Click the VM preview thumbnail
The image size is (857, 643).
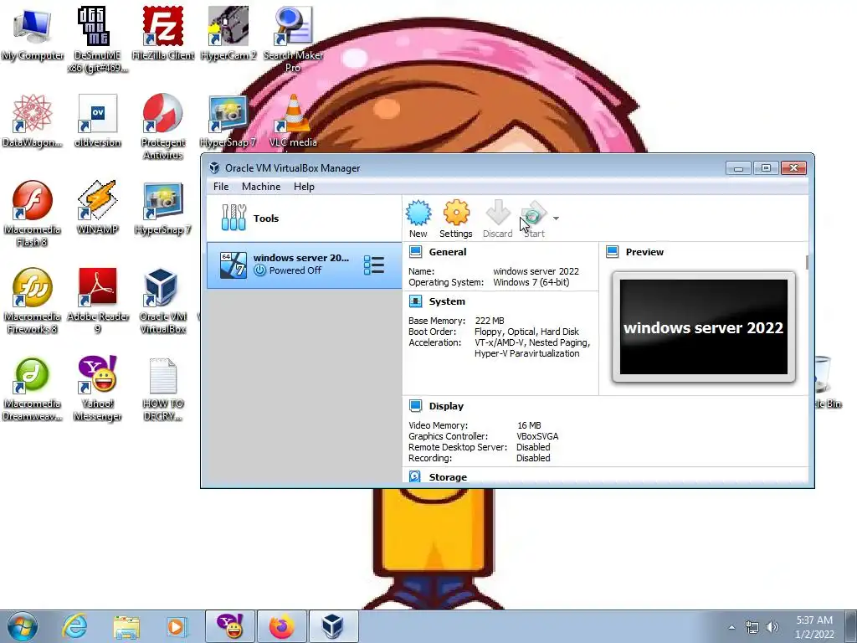pyautogui.click(x=703, y=327)
